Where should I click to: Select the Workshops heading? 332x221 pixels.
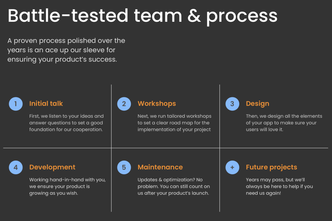pyautogui.click(x=157, y=104)
